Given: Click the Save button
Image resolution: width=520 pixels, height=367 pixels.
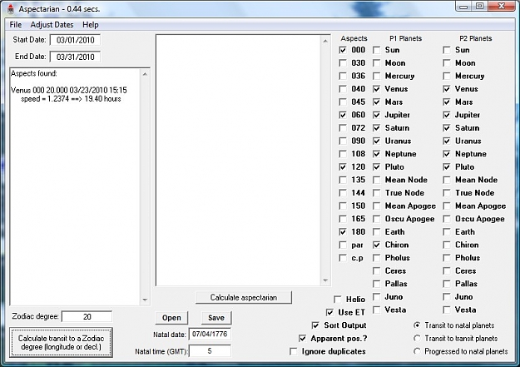Looking at the screenshot, I should coord(216,318).
